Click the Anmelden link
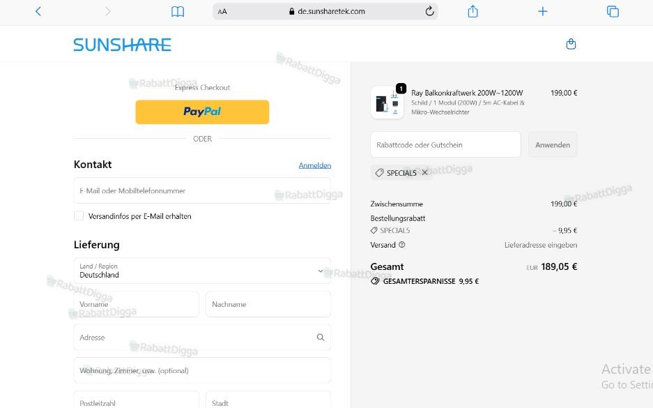Screen dimensions: 653x408 pyautogui.click(x=315, y=165)
